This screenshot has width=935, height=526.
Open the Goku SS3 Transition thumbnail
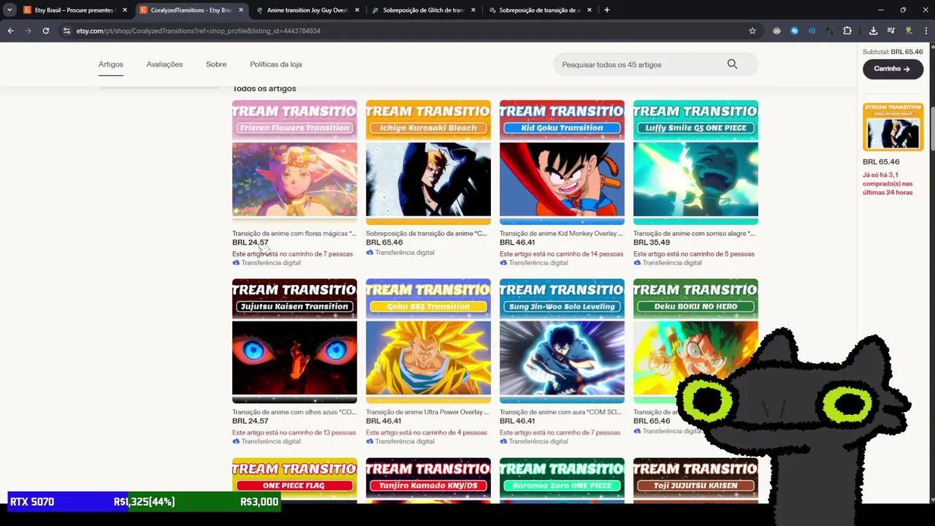(x=428, y=341)
